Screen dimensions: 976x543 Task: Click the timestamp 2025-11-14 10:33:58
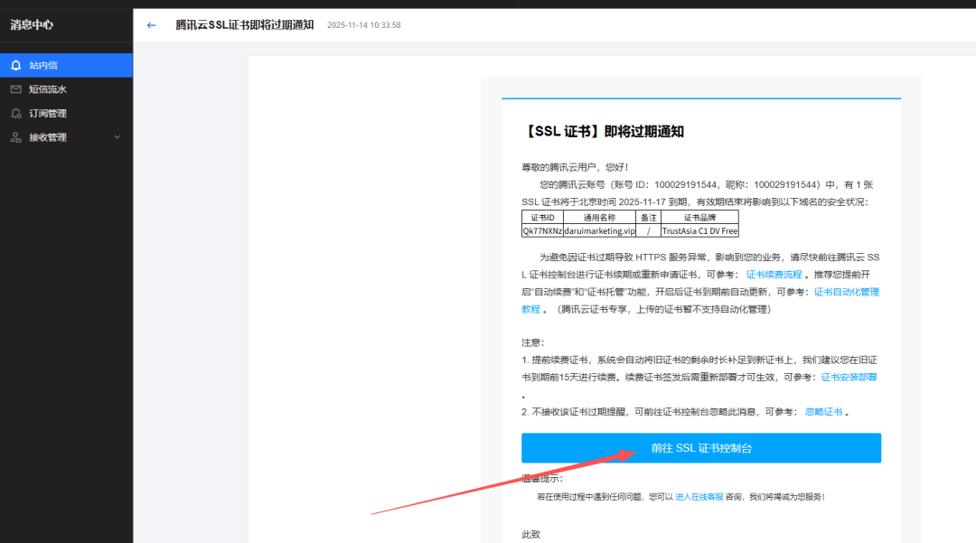click(x=364, y=25)
